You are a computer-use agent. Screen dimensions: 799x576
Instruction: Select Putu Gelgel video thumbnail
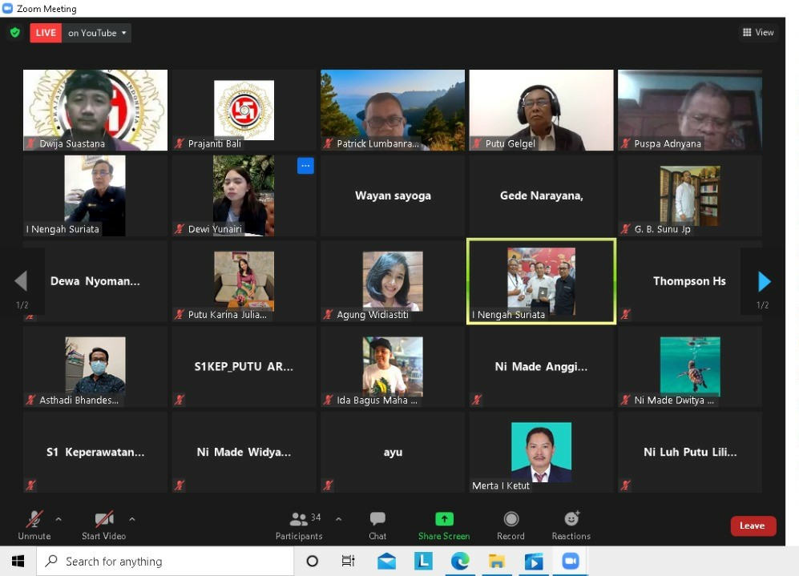click(541, 110)
